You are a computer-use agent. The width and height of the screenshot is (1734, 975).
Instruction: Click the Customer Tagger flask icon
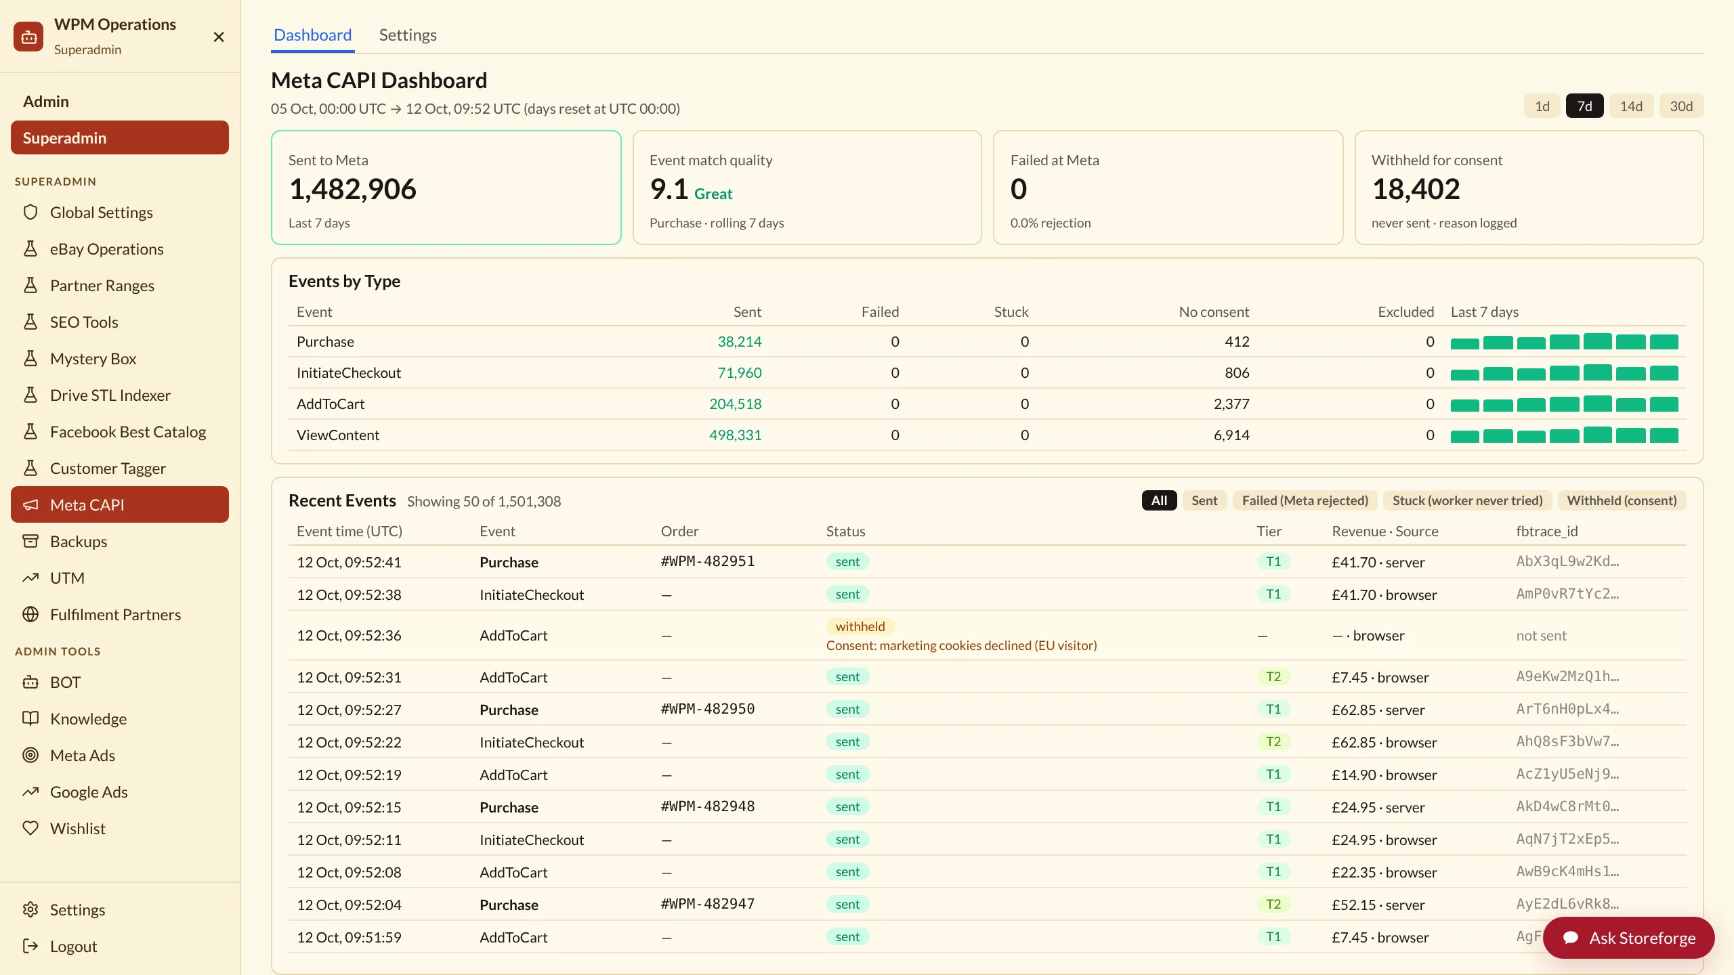[30, 468]
